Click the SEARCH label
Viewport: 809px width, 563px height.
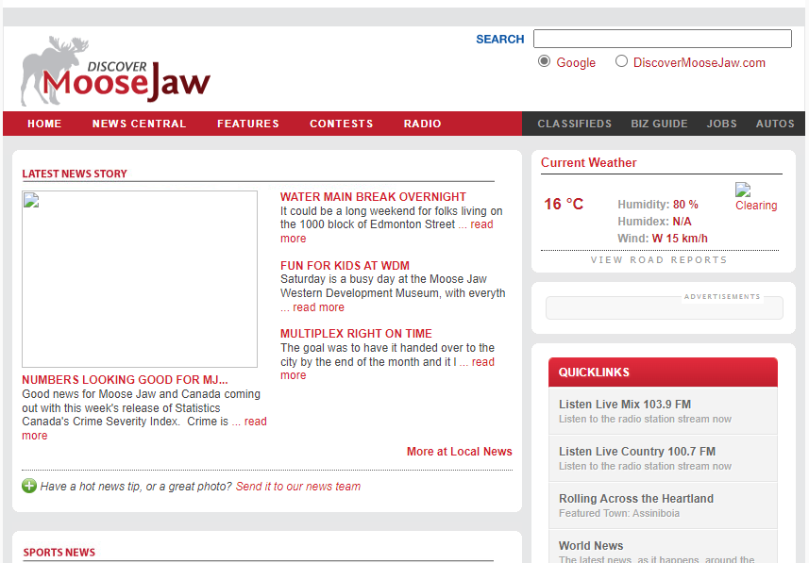pos(500,40)
